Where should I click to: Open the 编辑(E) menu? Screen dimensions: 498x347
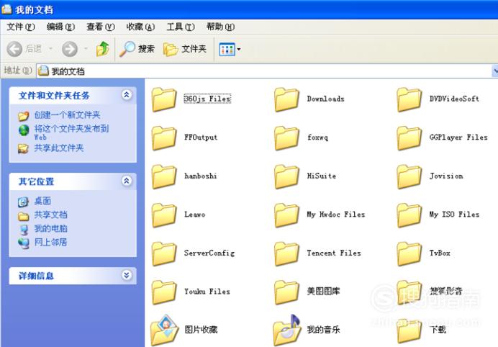pyautogui.click(x=60, y=27)
